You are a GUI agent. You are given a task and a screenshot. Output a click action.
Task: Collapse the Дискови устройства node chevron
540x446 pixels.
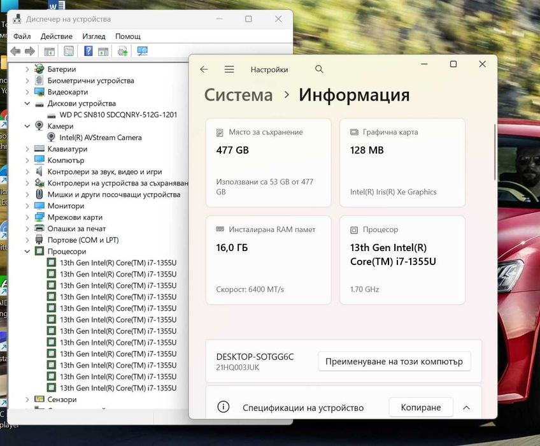point(27,103)
